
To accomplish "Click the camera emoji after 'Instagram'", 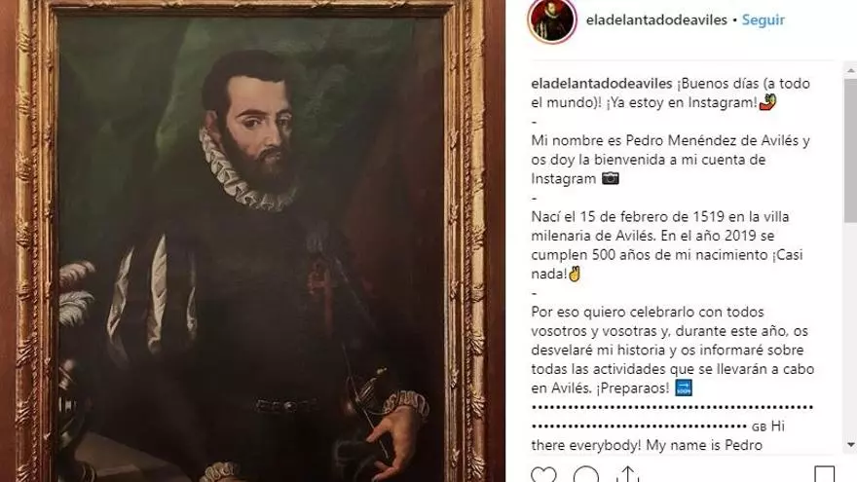I will (610, 179).
